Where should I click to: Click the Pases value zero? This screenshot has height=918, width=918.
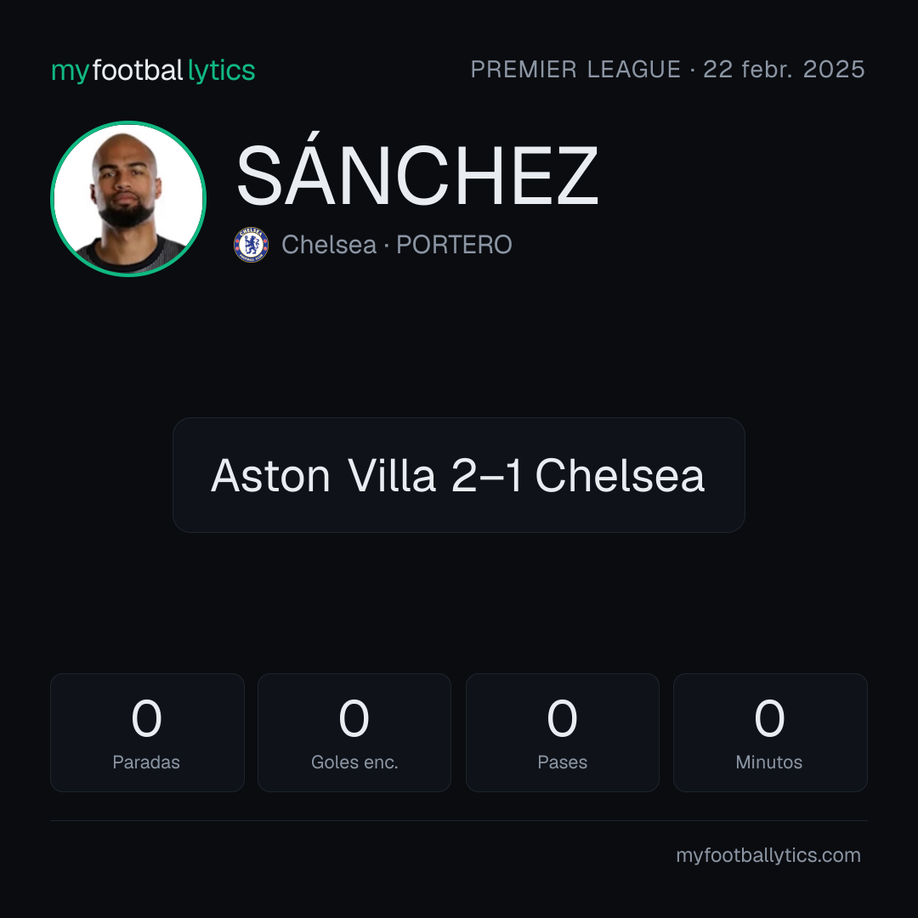click(562, 718)
